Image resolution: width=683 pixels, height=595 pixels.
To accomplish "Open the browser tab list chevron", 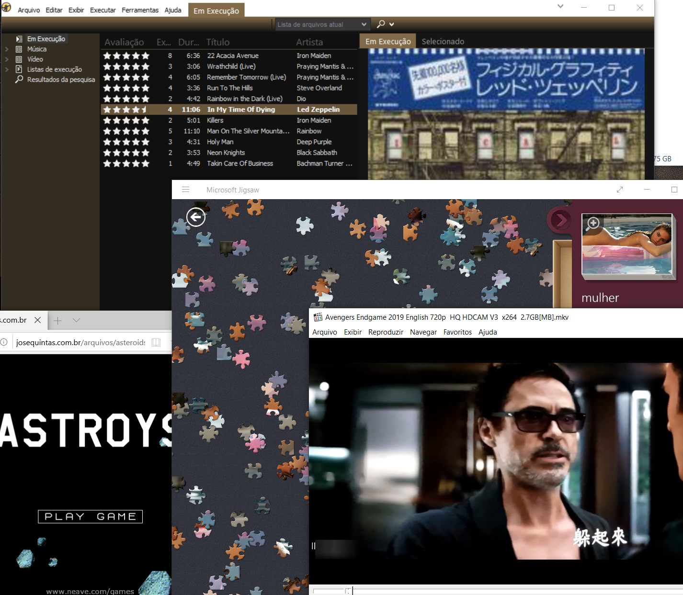I will pos(77,320).
